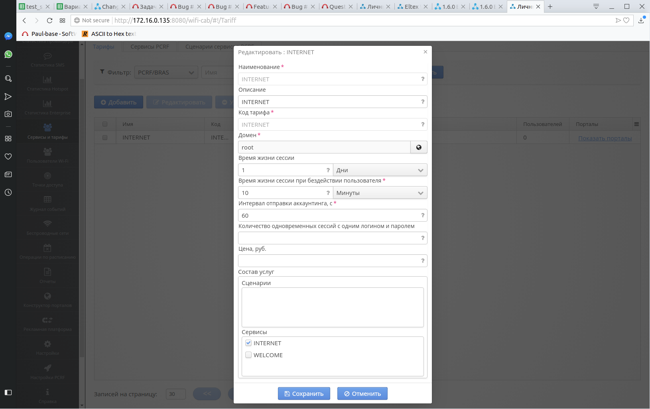Click the Имя filter input
This screenshot has width=650, height=409.
(218, 72)
